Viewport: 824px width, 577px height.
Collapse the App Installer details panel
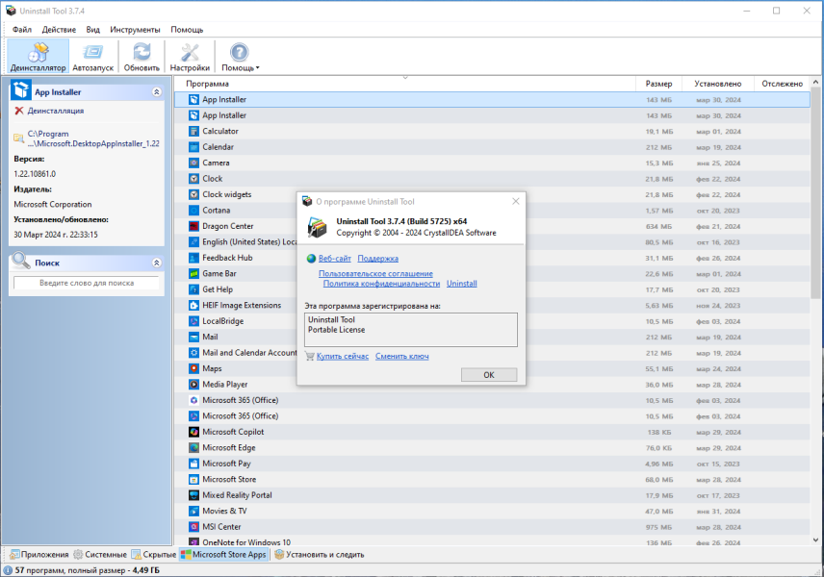pos(157,92)
